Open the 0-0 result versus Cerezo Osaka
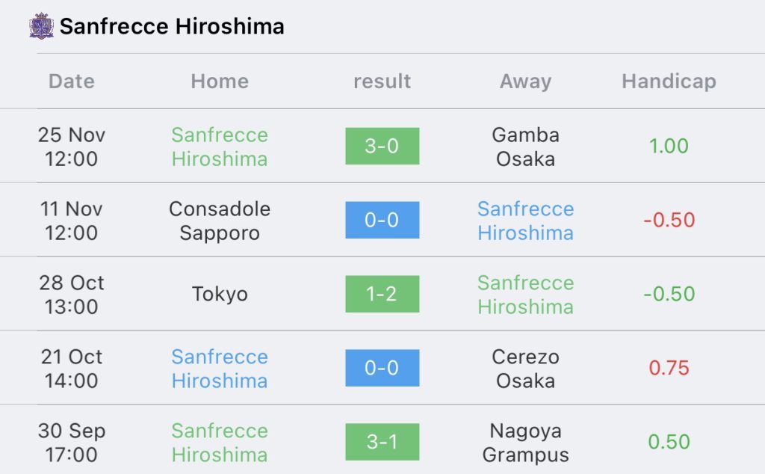Viewport: 765px width, 474px height. (x=382, y=368)
